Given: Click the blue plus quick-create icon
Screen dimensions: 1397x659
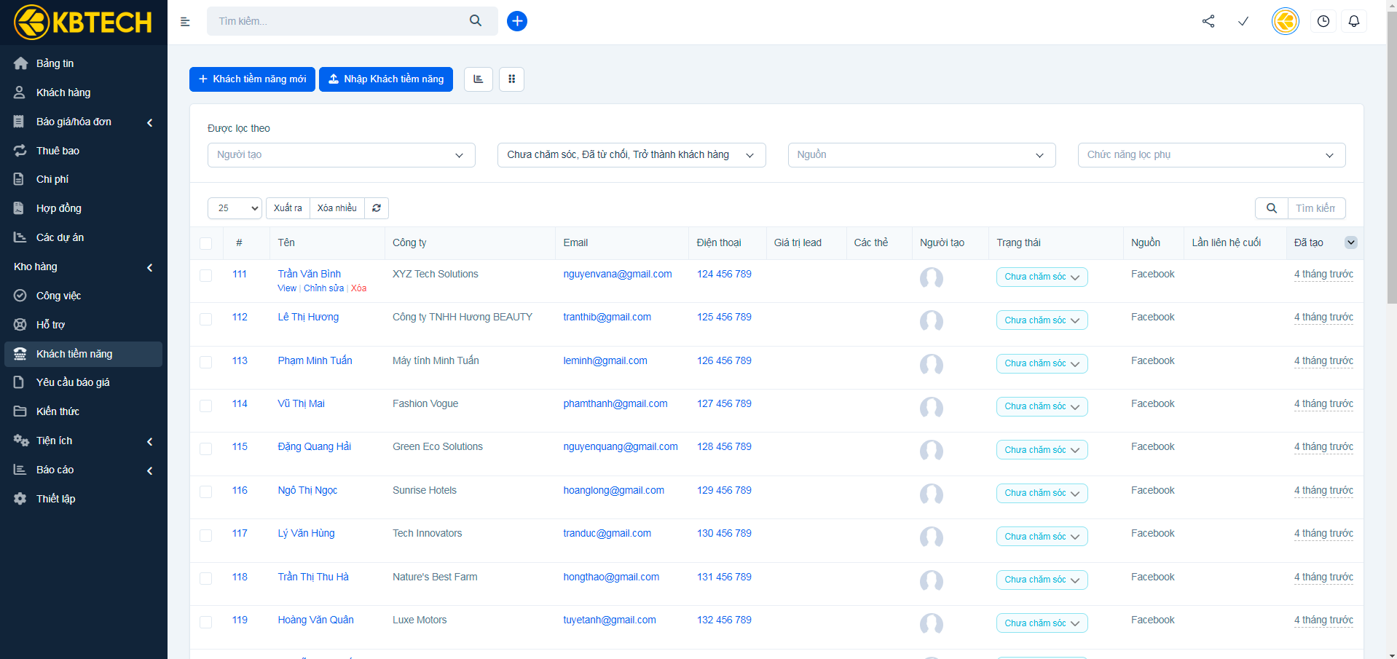Looking at the screenshot, I should pos(516,21).
